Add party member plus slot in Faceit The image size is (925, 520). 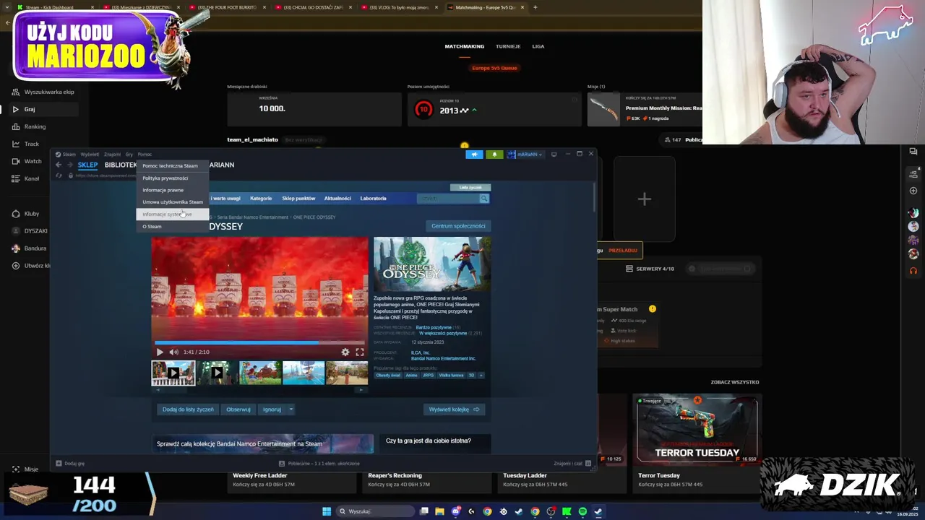645,199
